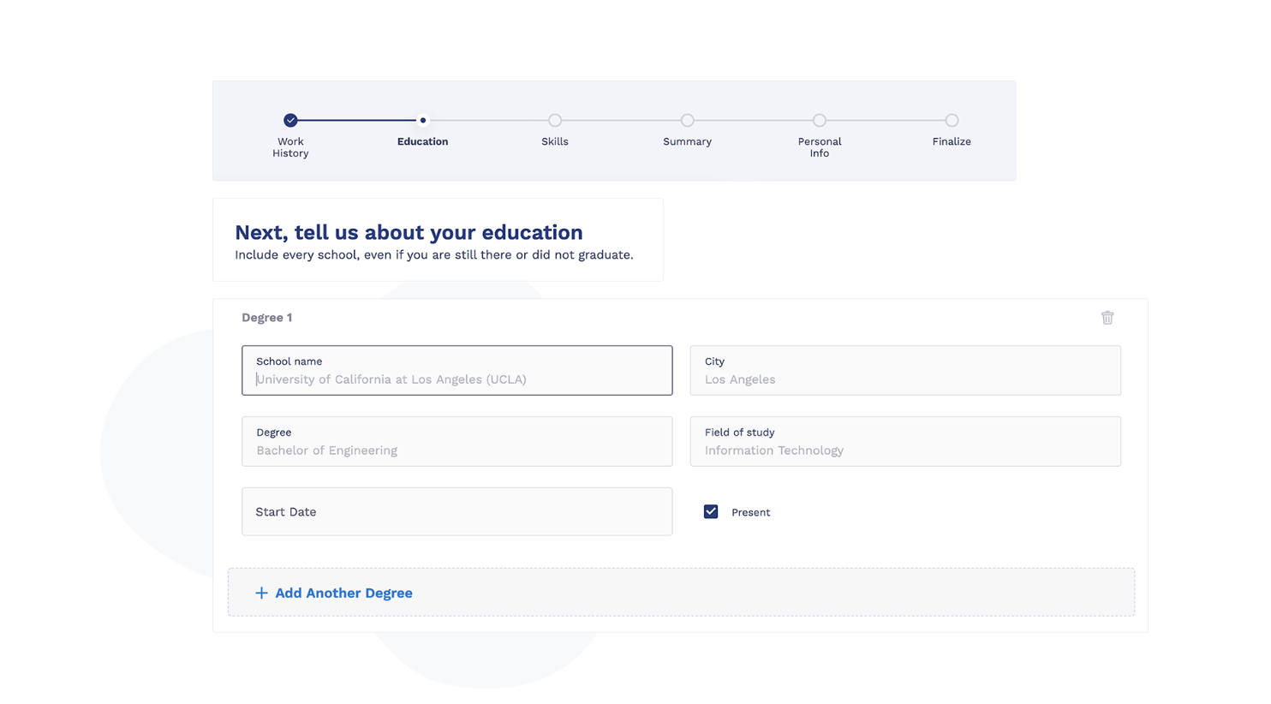Switch to the Skills step label
Screen dimensions: 1271x704
555,141
